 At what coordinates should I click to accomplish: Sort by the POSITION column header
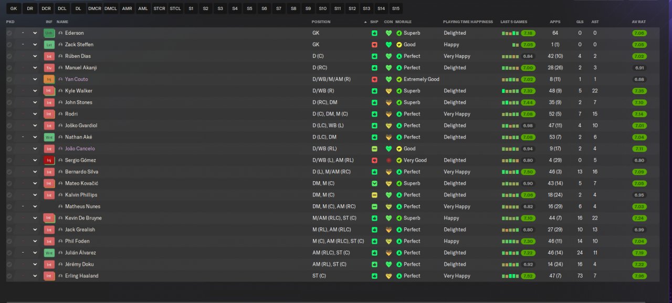coord(321,22)
